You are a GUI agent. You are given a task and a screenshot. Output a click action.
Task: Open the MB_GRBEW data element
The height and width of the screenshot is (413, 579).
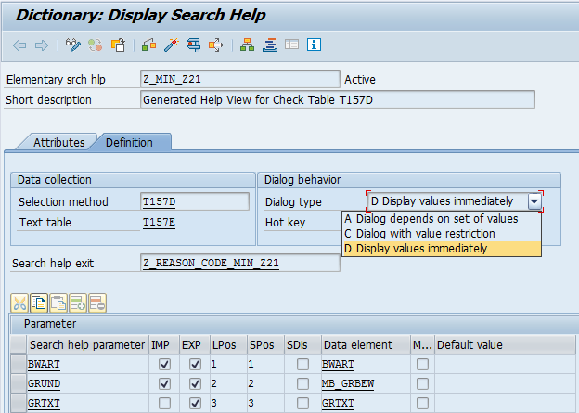pos(348,383)
